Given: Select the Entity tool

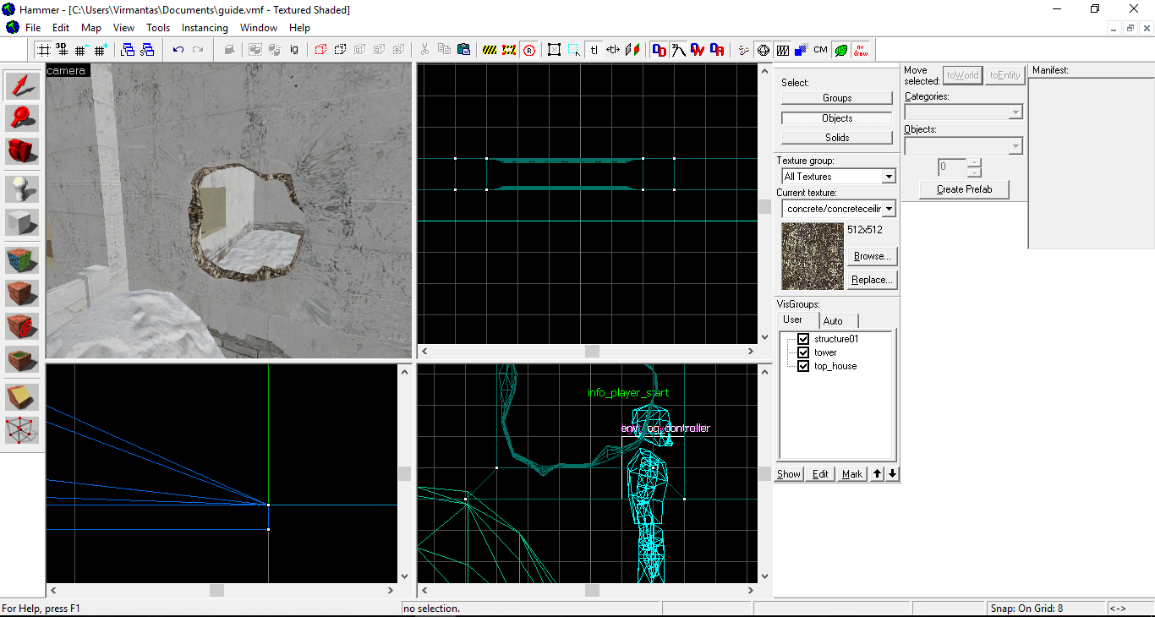Looking at the screenshot, I should point(22,188).
